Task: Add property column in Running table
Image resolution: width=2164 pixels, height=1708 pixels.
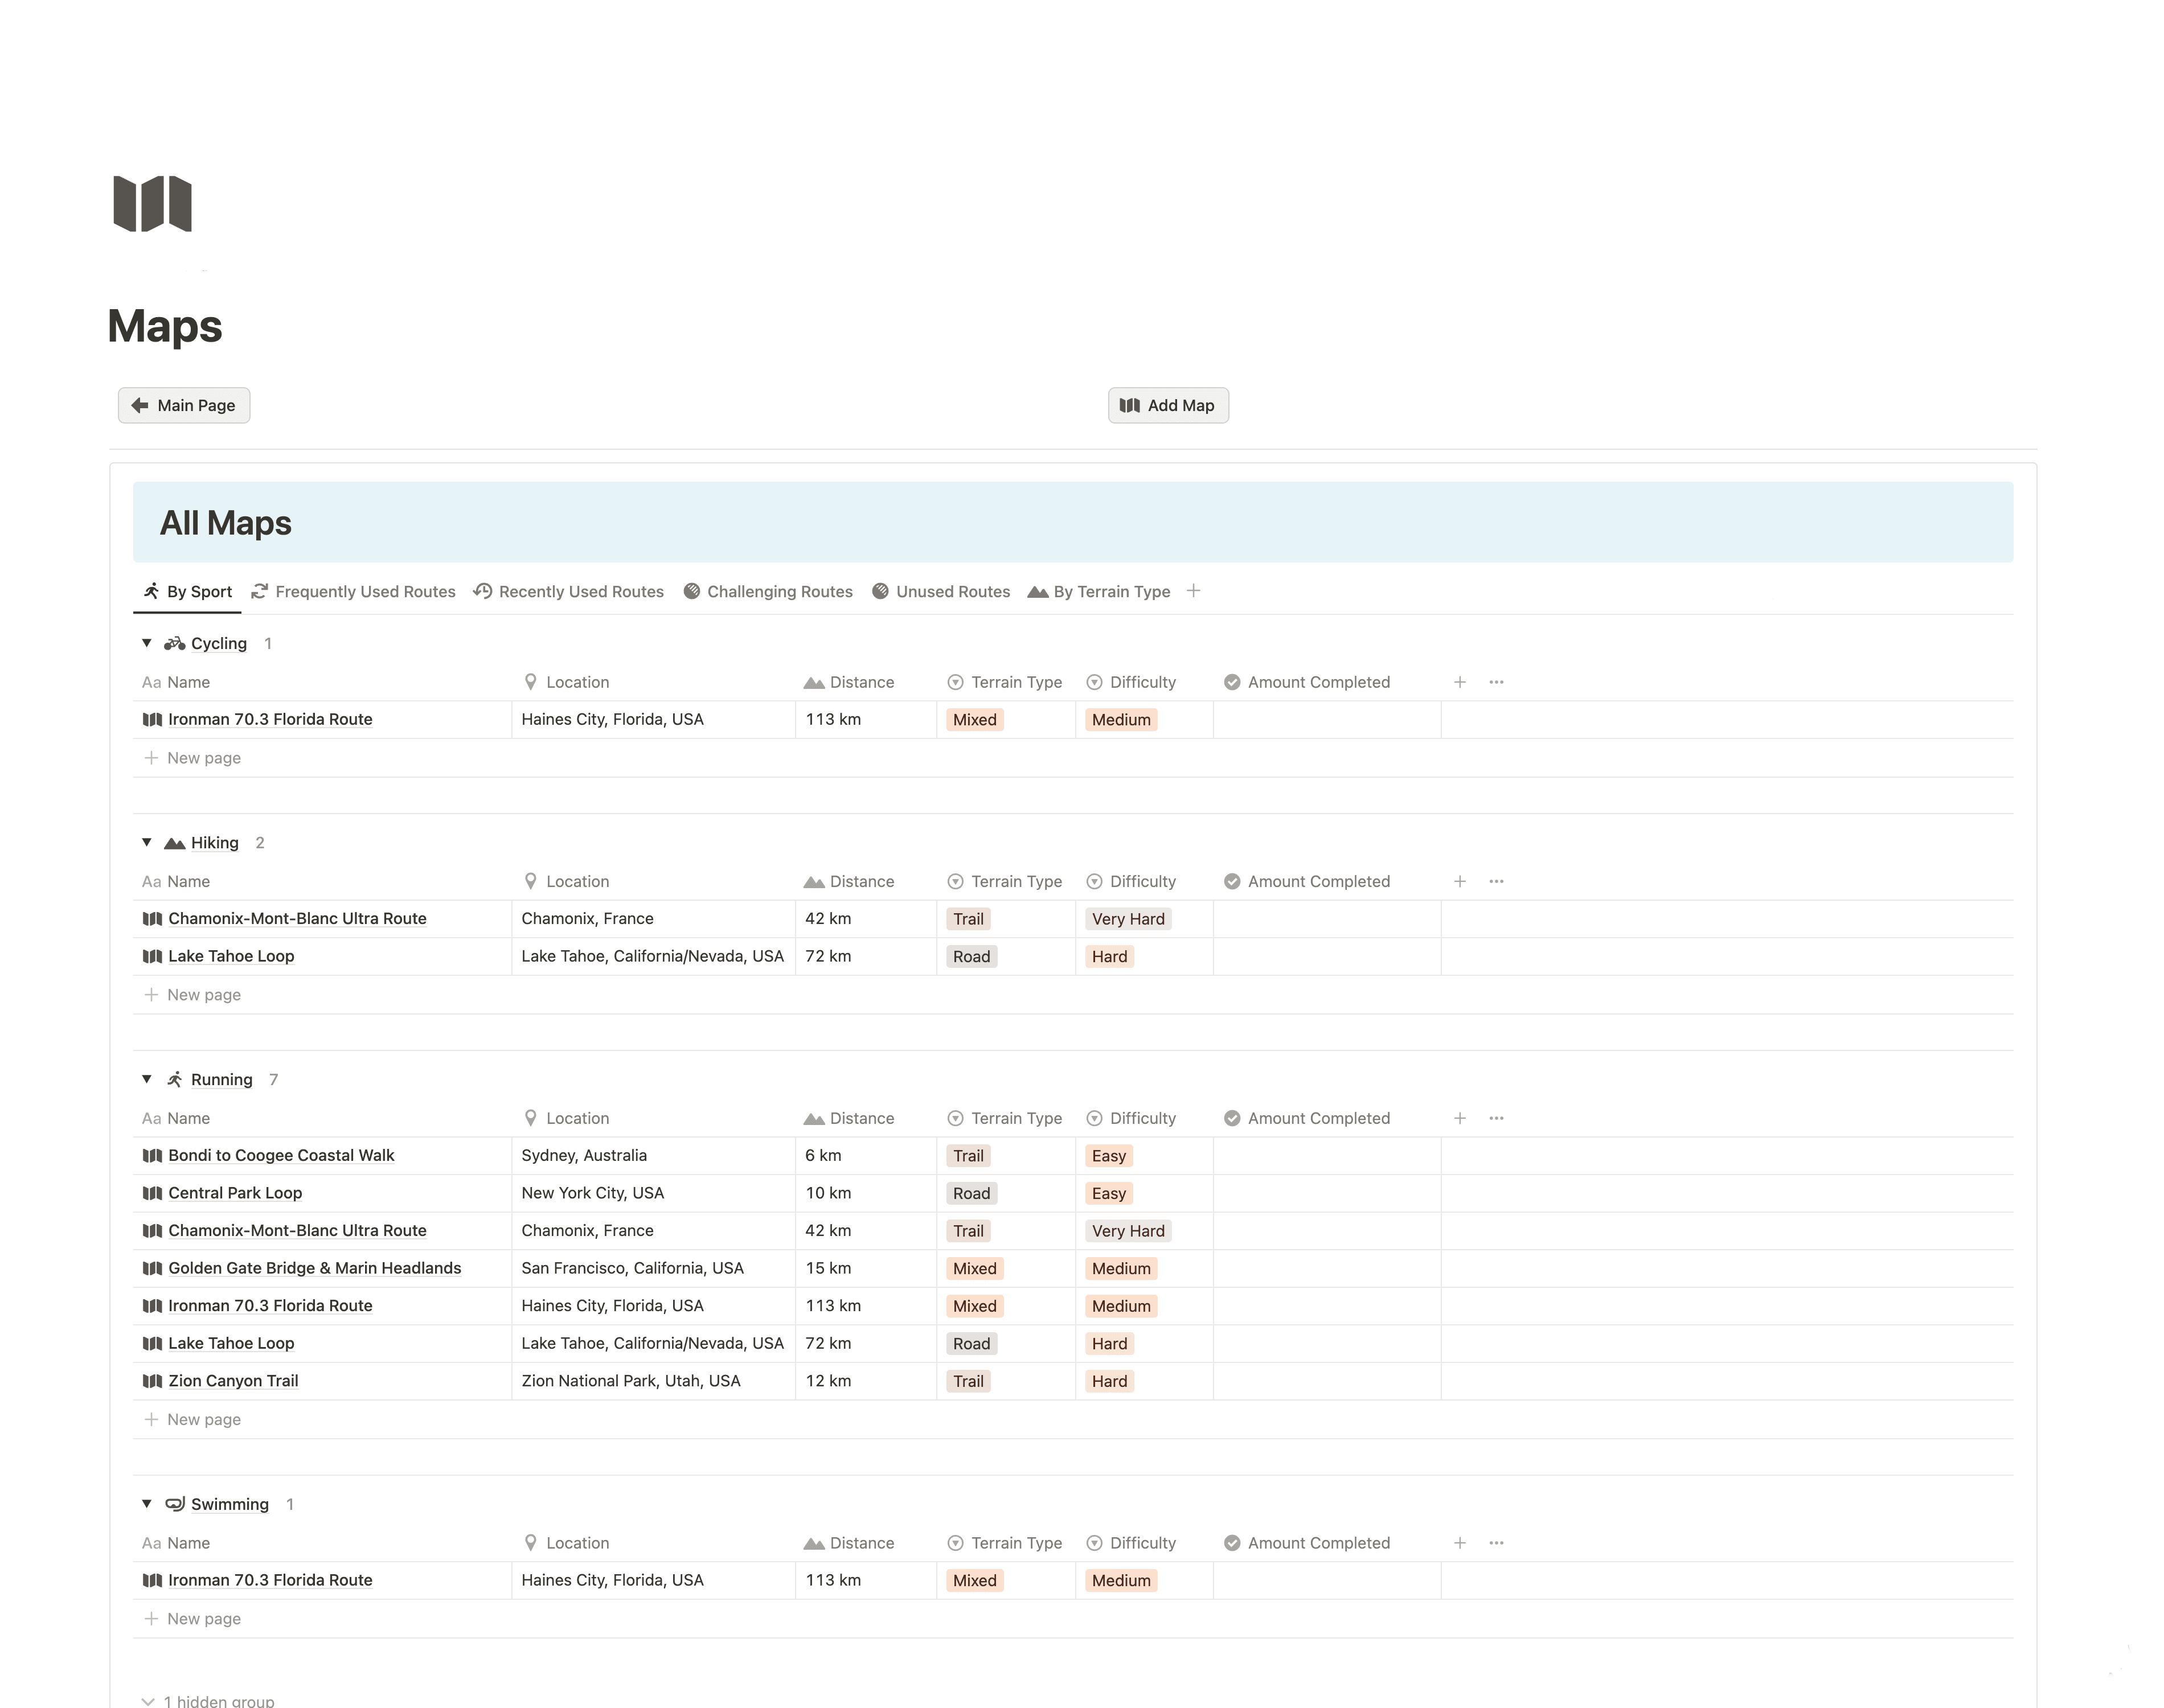Action: pyautogui.click(x=1459, y=1118)
